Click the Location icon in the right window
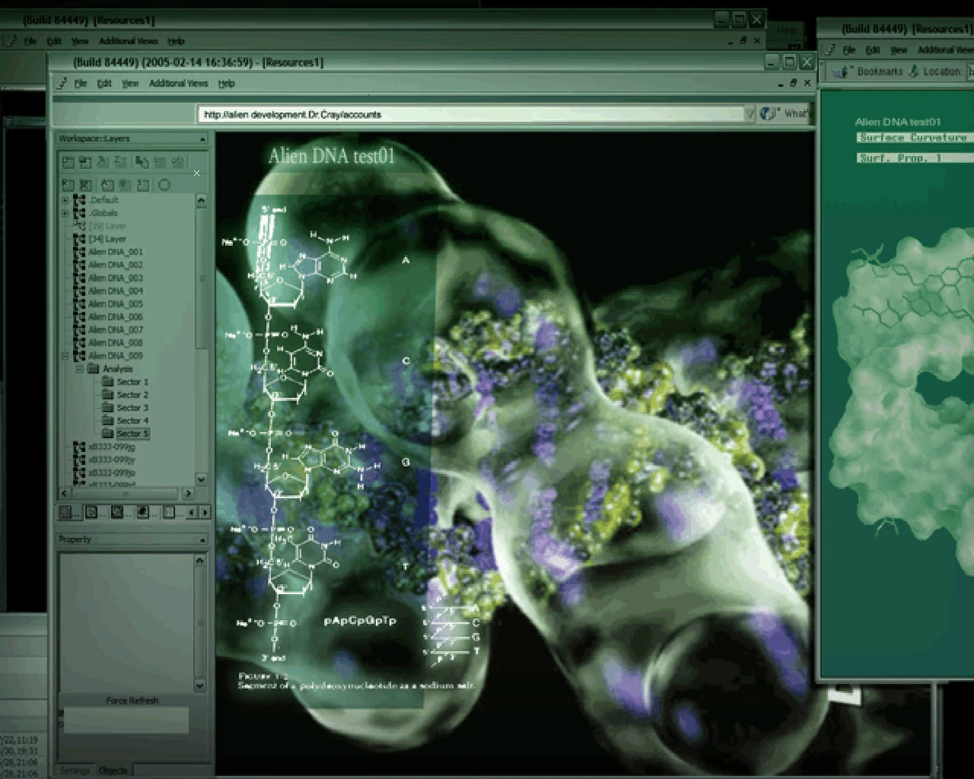Viewport: 974px width, 779px height. (x=914, y=71)
